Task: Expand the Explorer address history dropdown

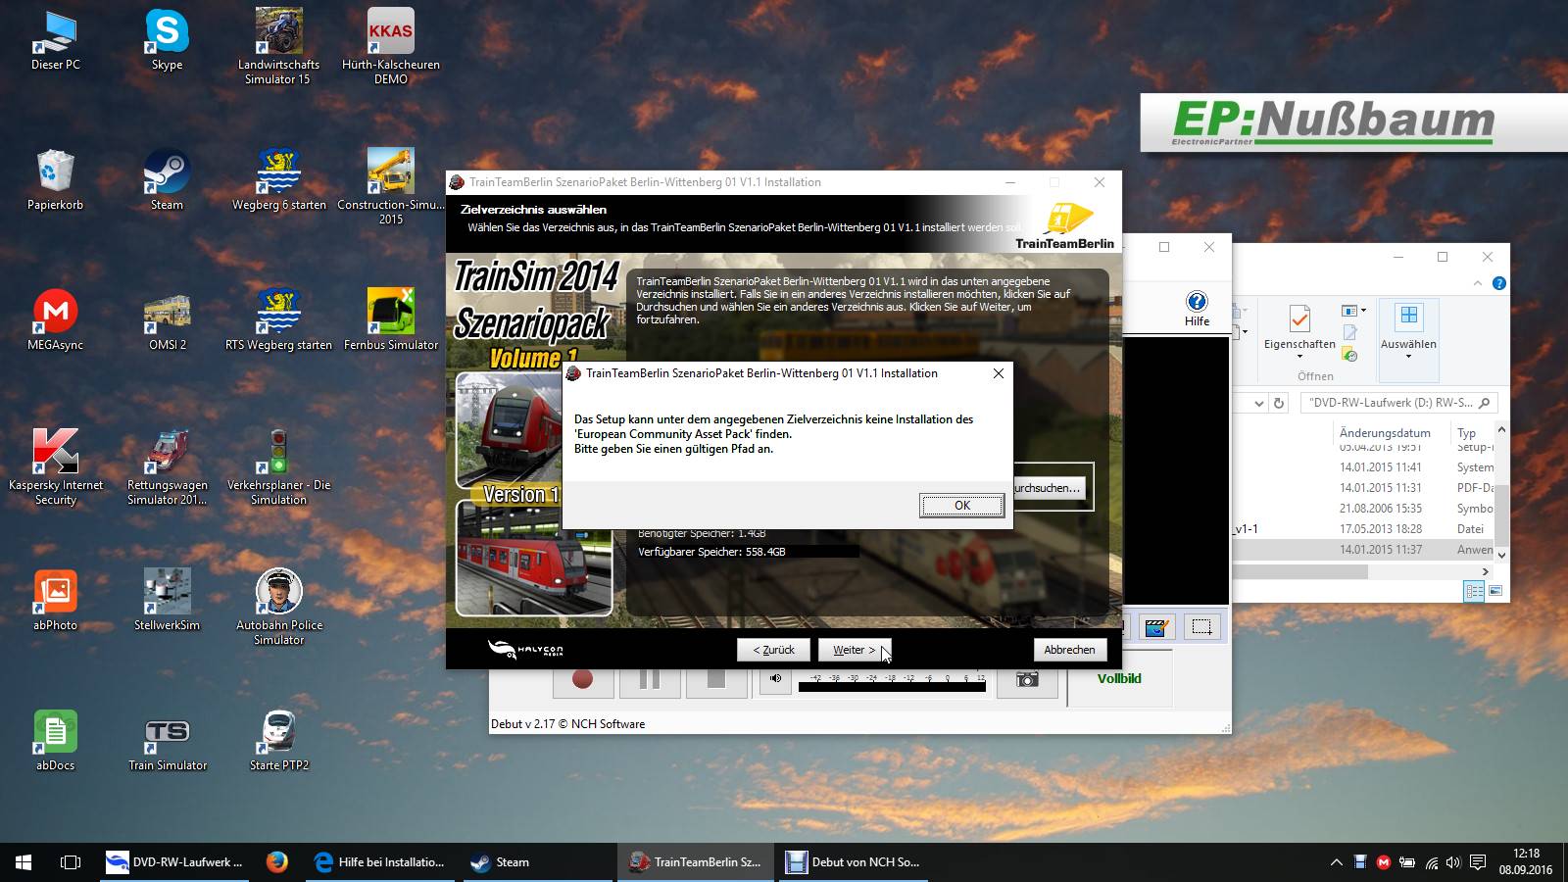Action: click(x=1259, y=403)
